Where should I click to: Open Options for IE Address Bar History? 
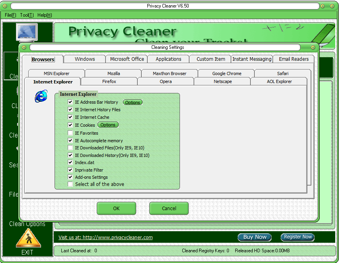point(133,102)
